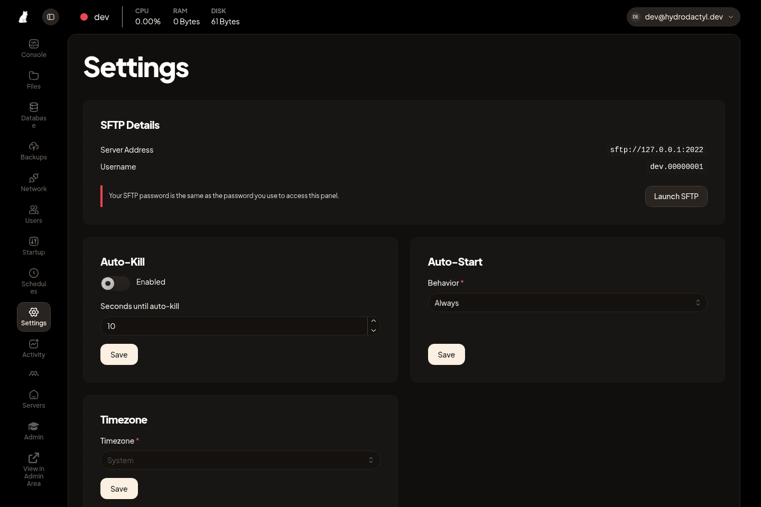The image size is (761, 507).
Task: Open the Startup section
Action: (x=34, y=246)
